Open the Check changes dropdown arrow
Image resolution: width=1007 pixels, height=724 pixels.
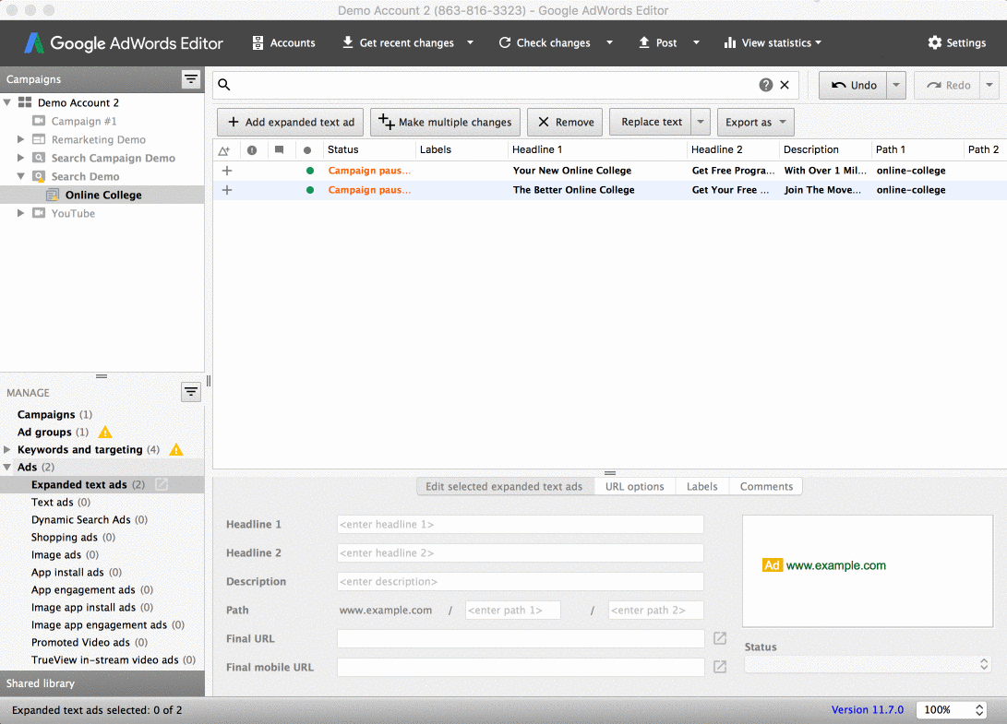tap(609, 43)
